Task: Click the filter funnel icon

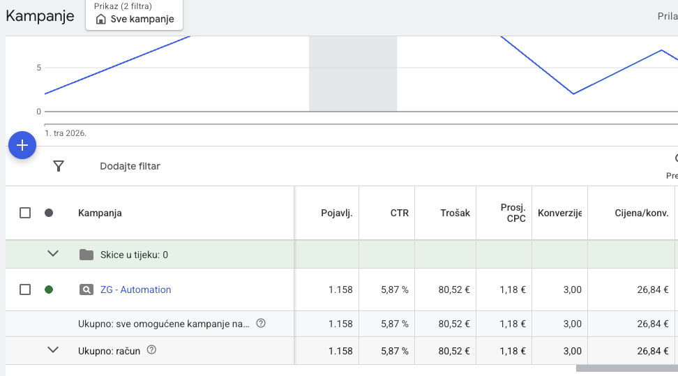Action: coord(59,166)
